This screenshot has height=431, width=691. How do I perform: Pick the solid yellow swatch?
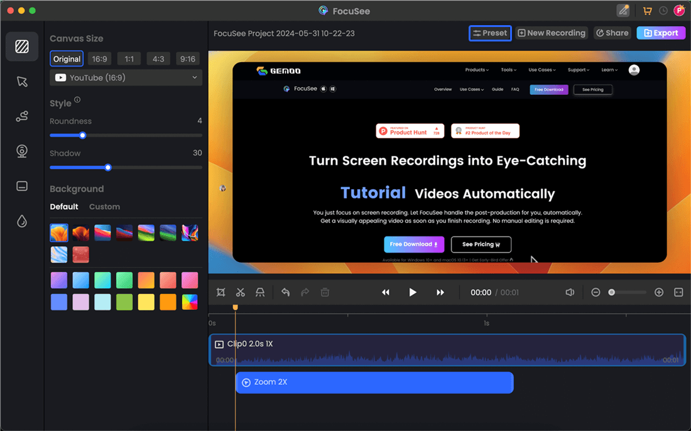pyautogui.click(x=146, y=302)
